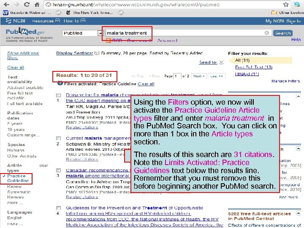The height and width of the screenshot is (228, 304).
Task: Check the box for result 2 Current malaria management
Action: pos(58,138)
